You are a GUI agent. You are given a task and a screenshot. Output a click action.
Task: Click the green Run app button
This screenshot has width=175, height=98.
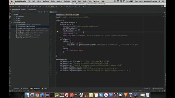[x=56, y=7]
